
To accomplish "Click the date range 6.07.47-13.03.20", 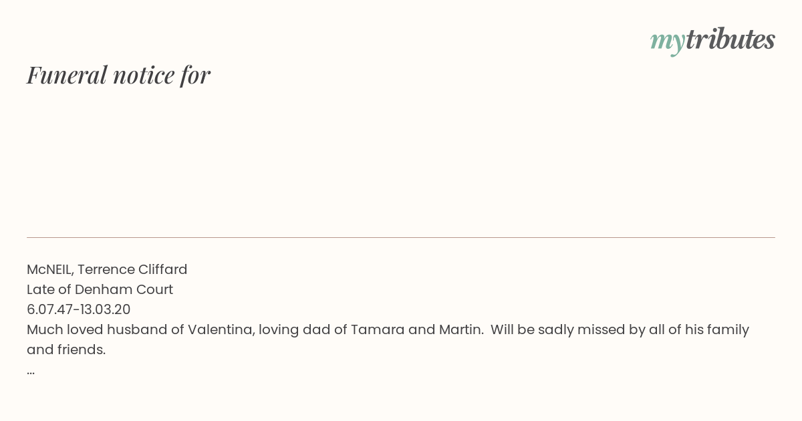I will [79, 309].
